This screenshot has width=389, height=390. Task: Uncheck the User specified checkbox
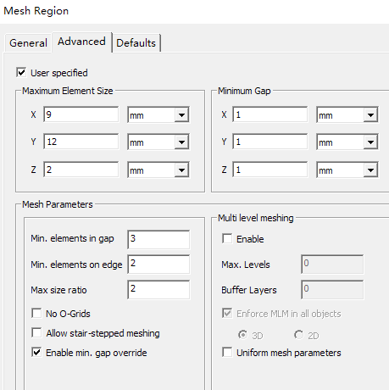21,72
